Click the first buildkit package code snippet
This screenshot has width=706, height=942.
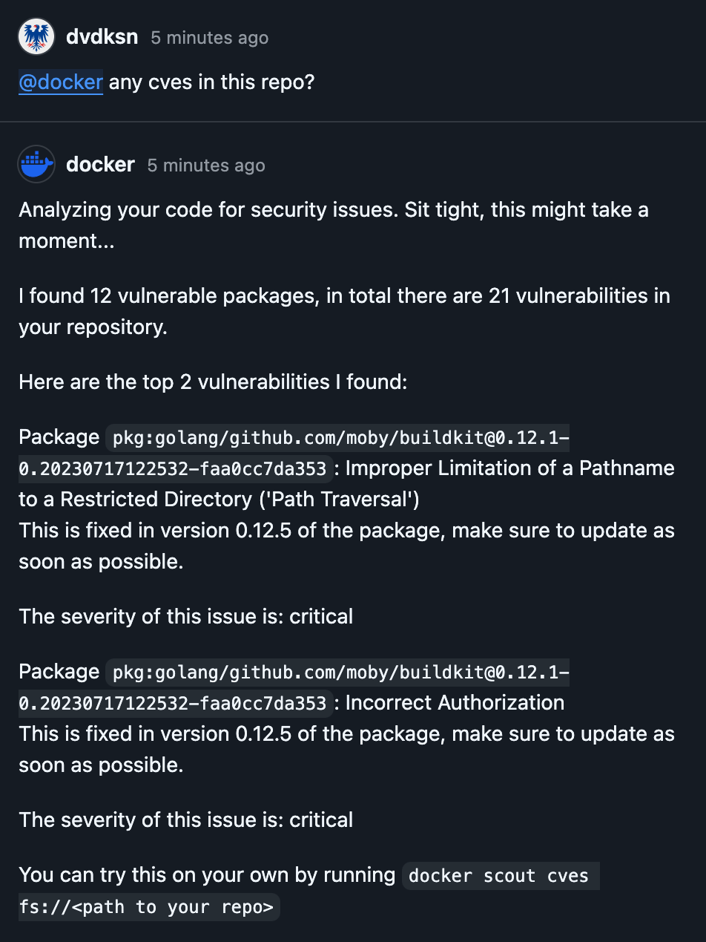[337, 437]
